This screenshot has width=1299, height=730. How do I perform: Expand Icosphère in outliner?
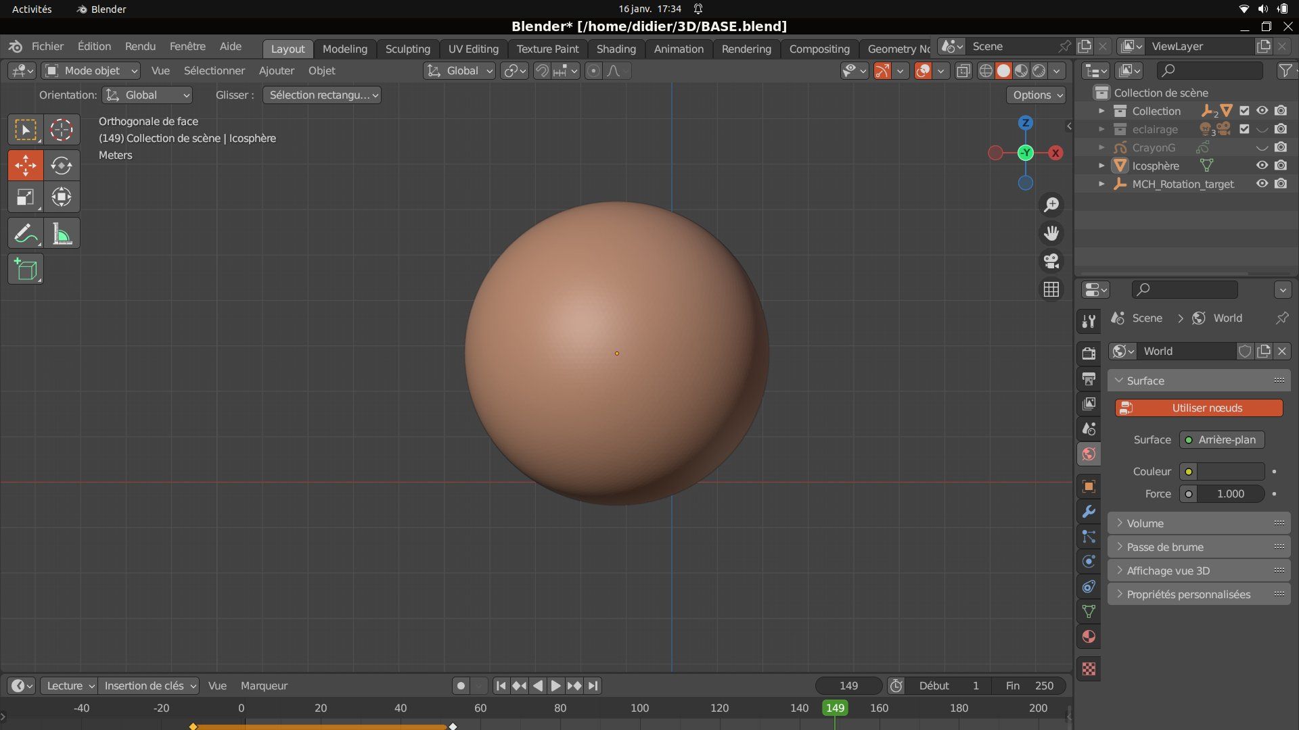pyautogui.click(x=1101, y=166)
